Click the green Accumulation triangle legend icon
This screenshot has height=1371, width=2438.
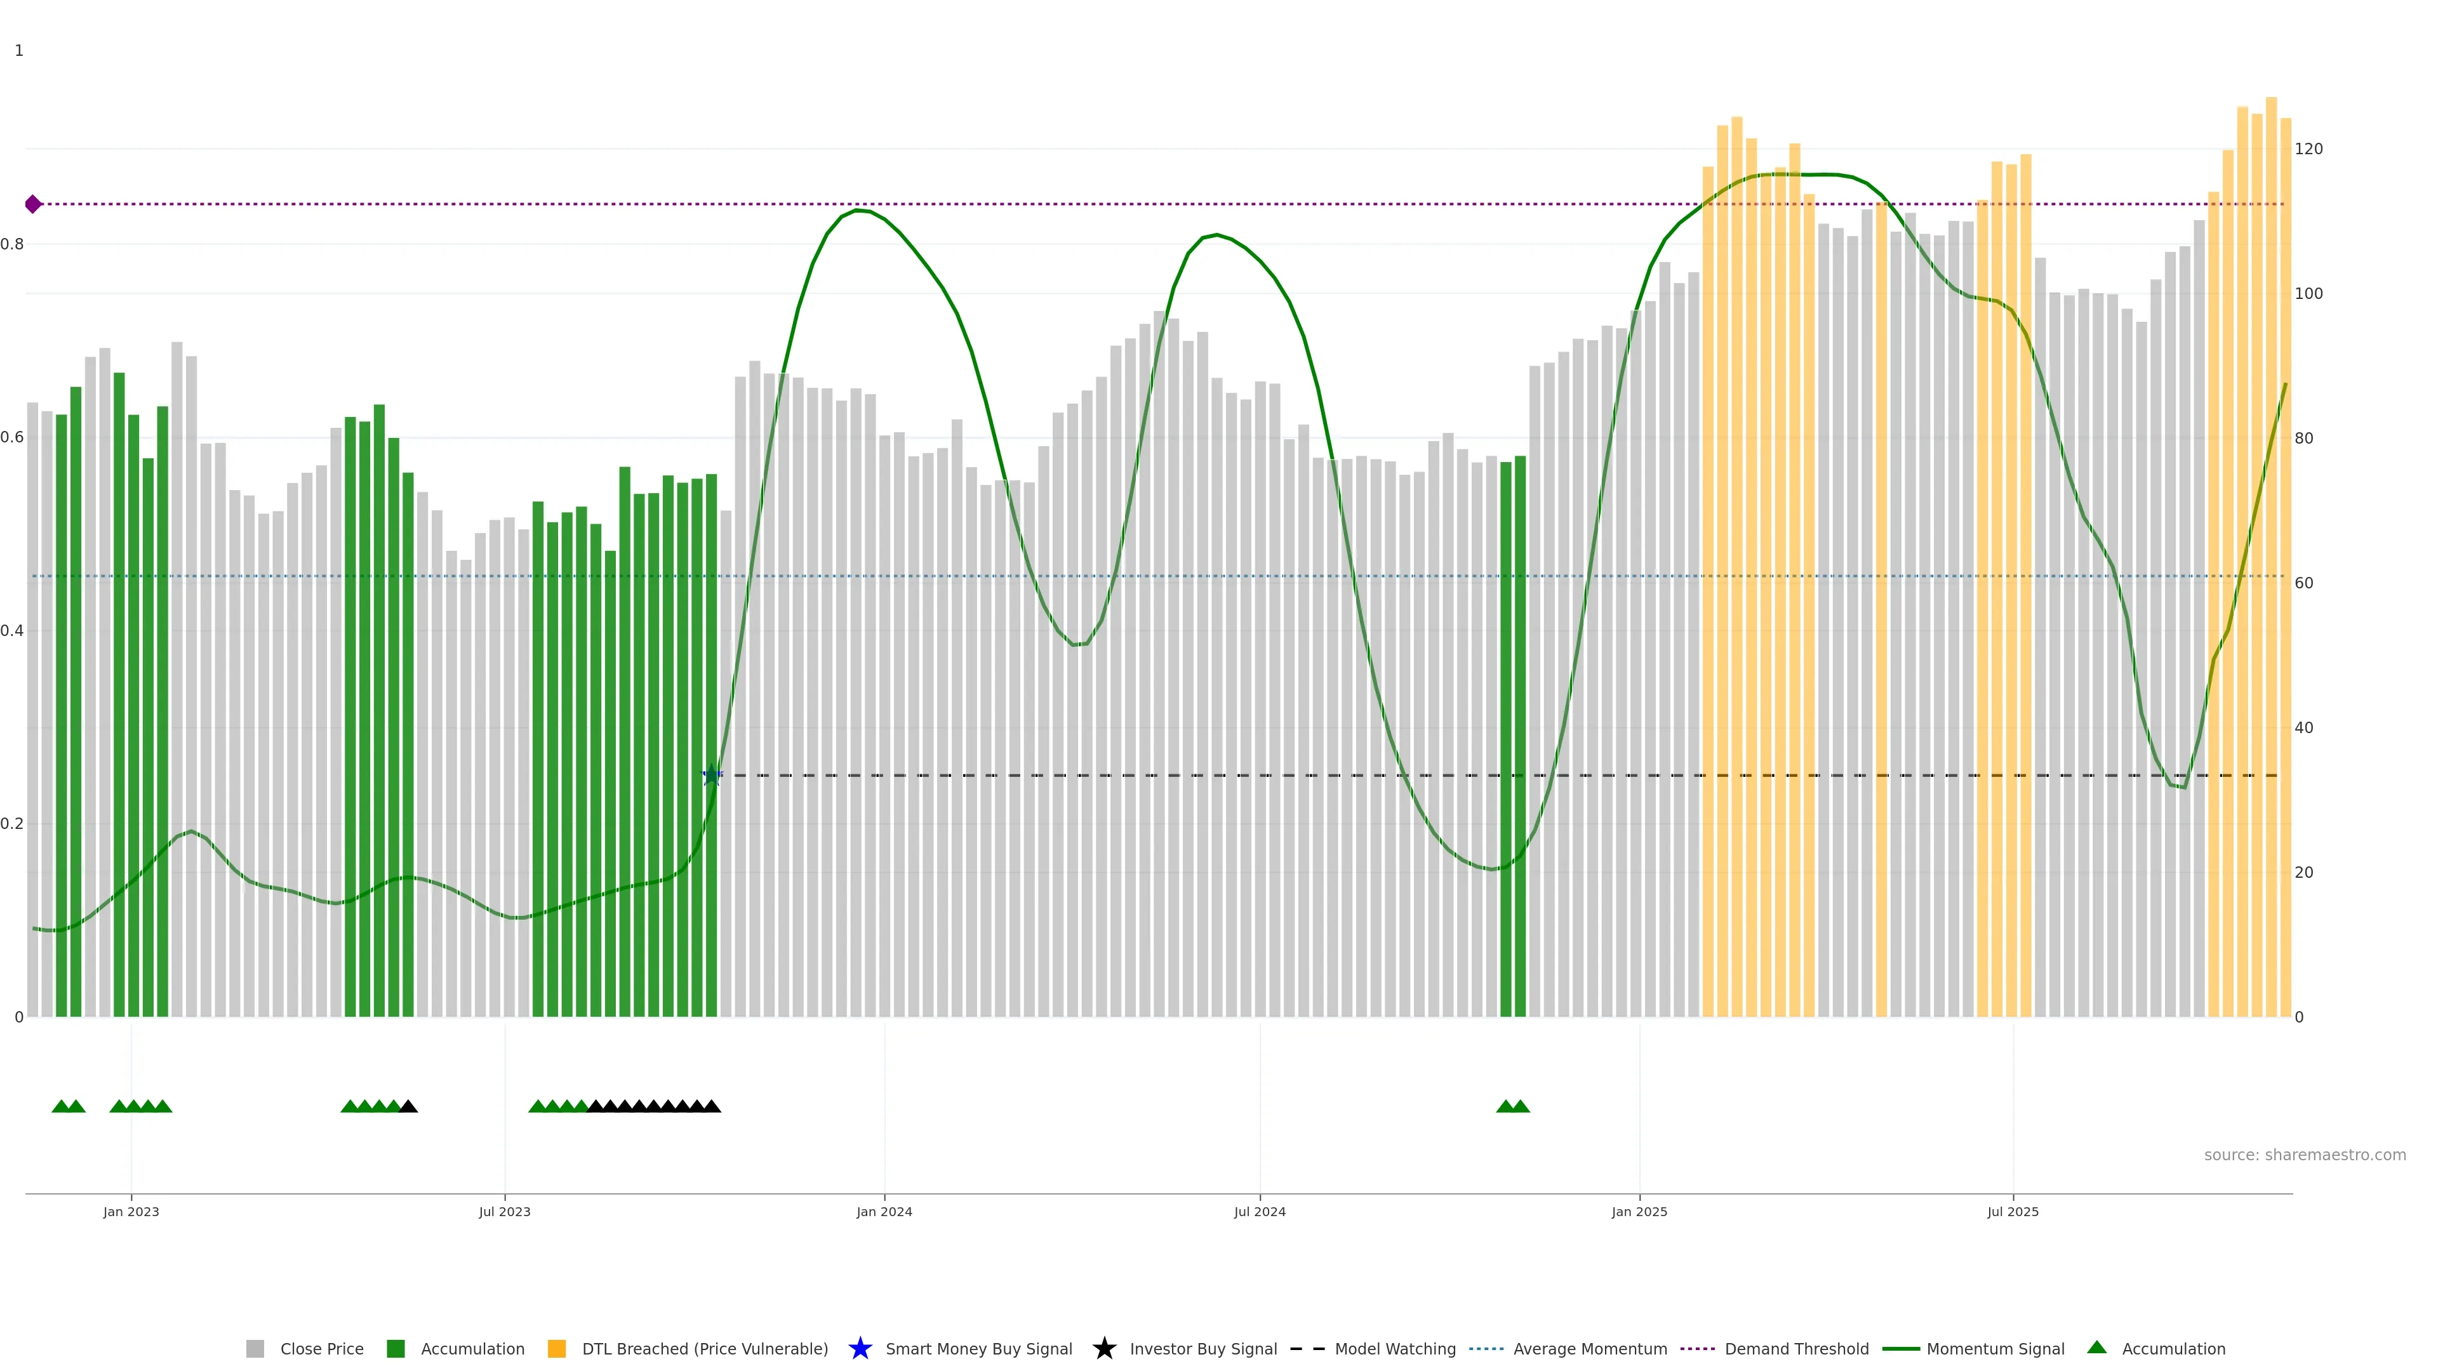point(2096,1348)
